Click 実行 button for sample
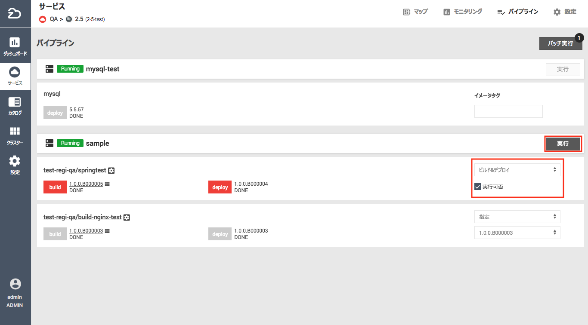The image size is (588, 325). tap(563, 144)
